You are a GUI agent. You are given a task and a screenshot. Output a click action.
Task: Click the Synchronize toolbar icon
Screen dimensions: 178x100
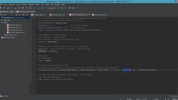tap(4, 8)
